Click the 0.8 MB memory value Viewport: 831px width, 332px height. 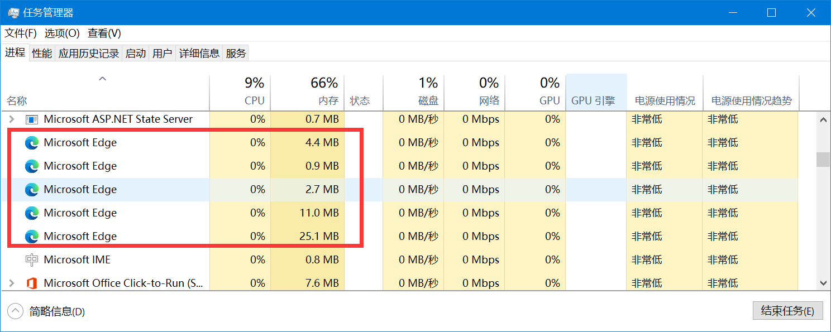click(322, 259)
